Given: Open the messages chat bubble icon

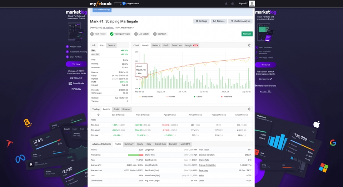Looking at the screenshot, I should coord(233,4).
